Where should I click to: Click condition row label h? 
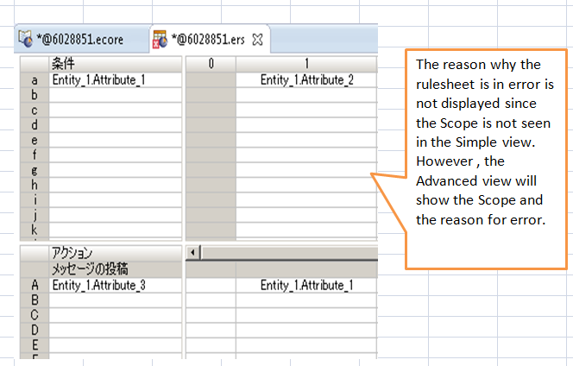click(35, 185)
